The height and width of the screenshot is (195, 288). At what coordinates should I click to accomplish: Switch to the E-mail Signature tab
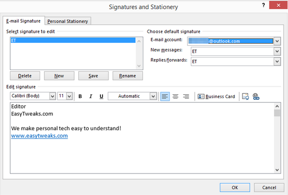point(23,21)
